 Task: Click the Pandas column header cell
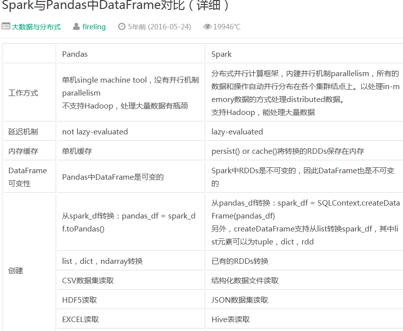click(131, 54)
